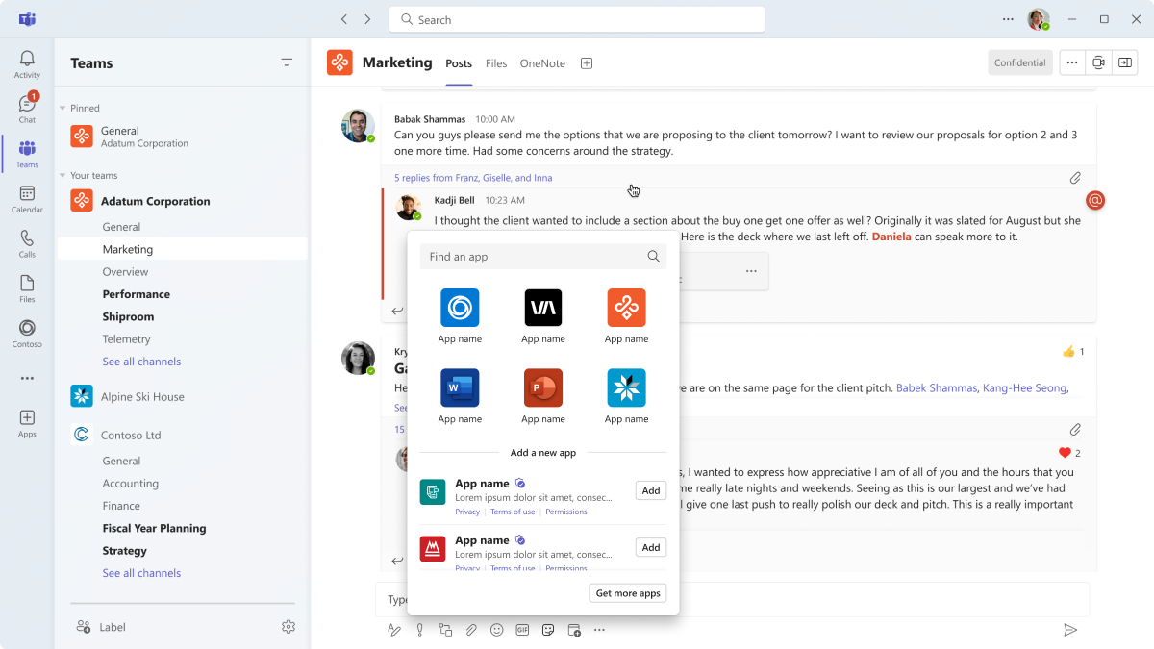Start a meeting with the video camera icon
The height and width of the screenshot is (649, 1154).
1098,62
